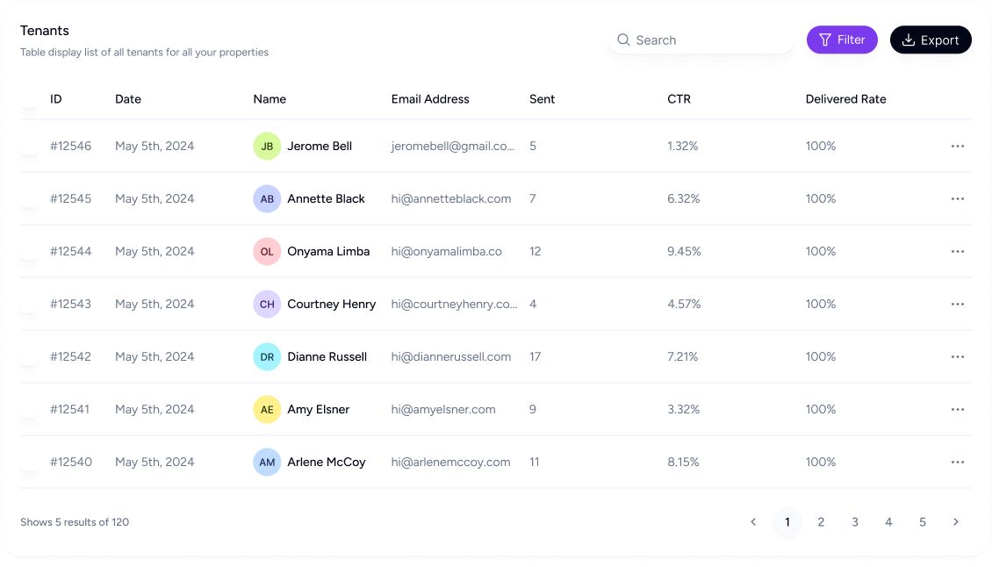Select the checkbox for row #12543

click(29, 305)
